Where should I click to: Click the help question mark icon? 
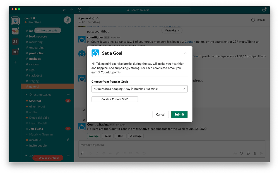pos(264,10)
